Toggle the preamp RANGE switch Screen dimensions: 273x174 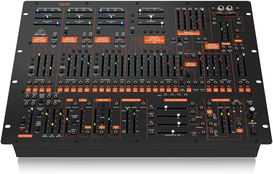[74, 121]
